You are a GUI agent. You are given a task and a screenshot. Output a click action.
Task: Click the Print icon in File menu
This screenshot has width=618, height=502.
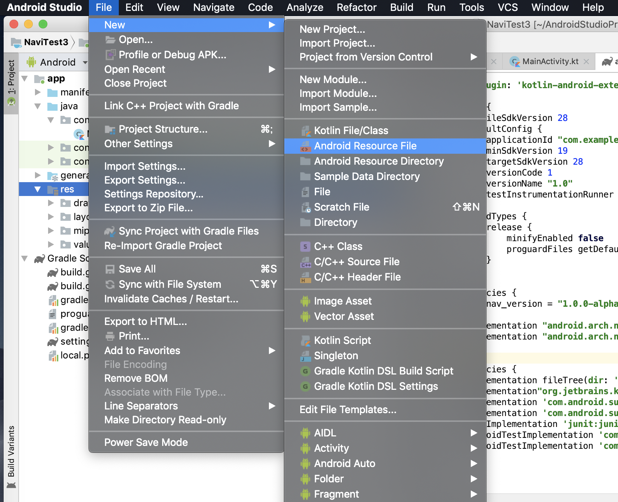click(110, 336)
